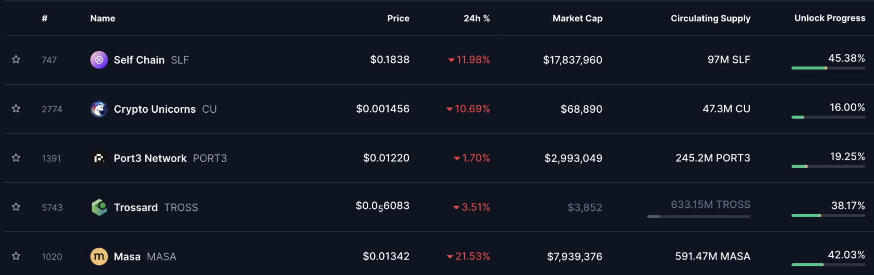Viewport: 874px width, 275px height.
Task: Click the star icon beside Masa
Action: click(x=16, y=256)
